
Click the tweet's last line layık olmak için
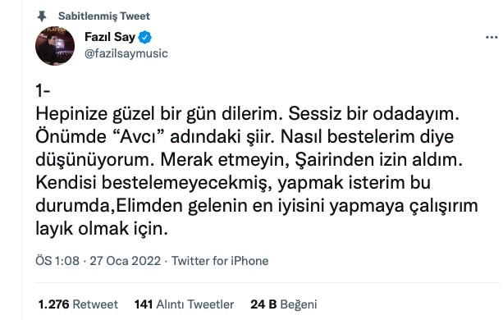coord(102,229)
